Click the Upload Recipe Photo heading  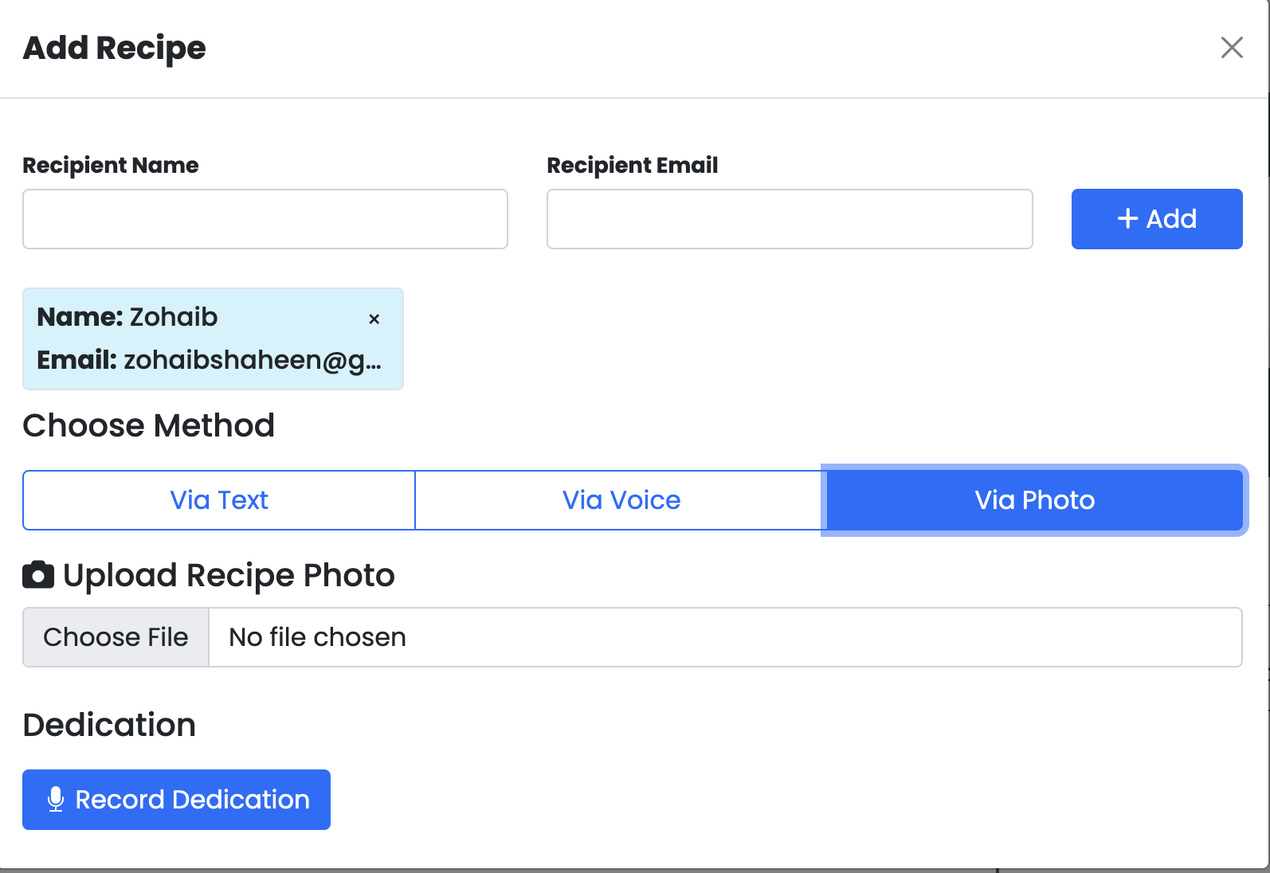(x=229, y=575)
